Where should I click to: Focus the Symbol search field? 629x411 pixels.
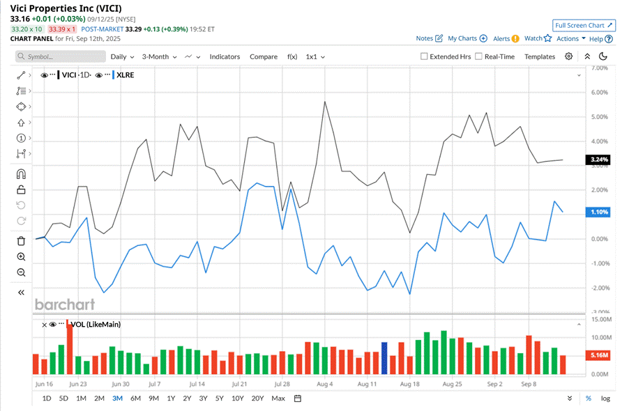click(x=61, y=56)
